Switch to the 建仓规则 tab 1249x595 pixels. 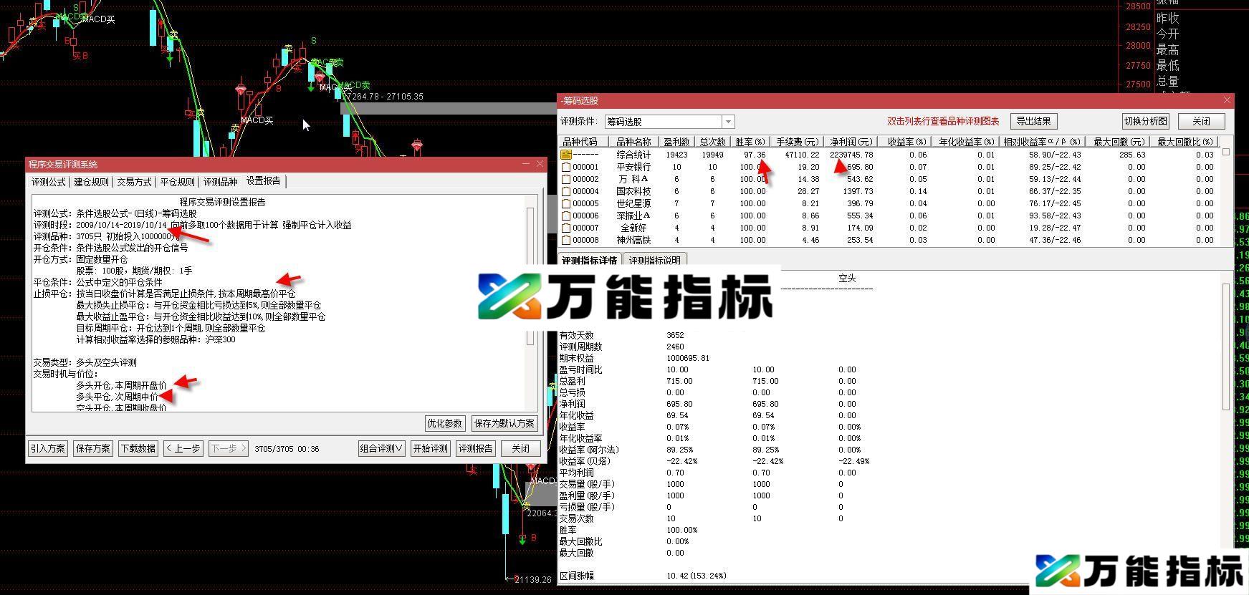click(92, 182)
